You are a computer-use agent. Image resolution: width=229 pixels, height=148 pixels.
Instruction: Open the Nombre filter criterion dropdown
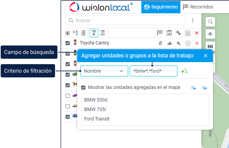tap(104, 71)
